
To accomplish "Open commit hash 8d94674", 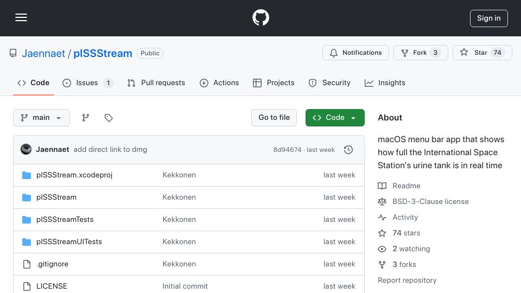I will [x=287, y=150].
